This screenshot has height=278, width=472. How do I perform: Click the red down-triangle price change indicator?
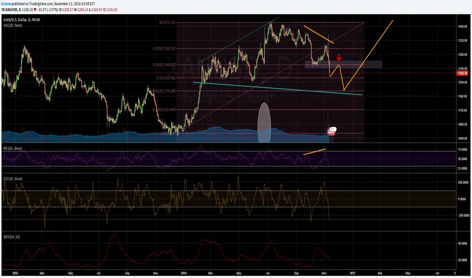click(x=35, y=10)
